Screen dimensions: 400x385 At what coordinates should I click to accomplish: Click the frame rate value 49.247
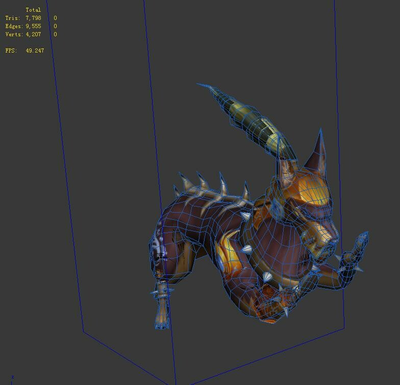coord(35,50)
